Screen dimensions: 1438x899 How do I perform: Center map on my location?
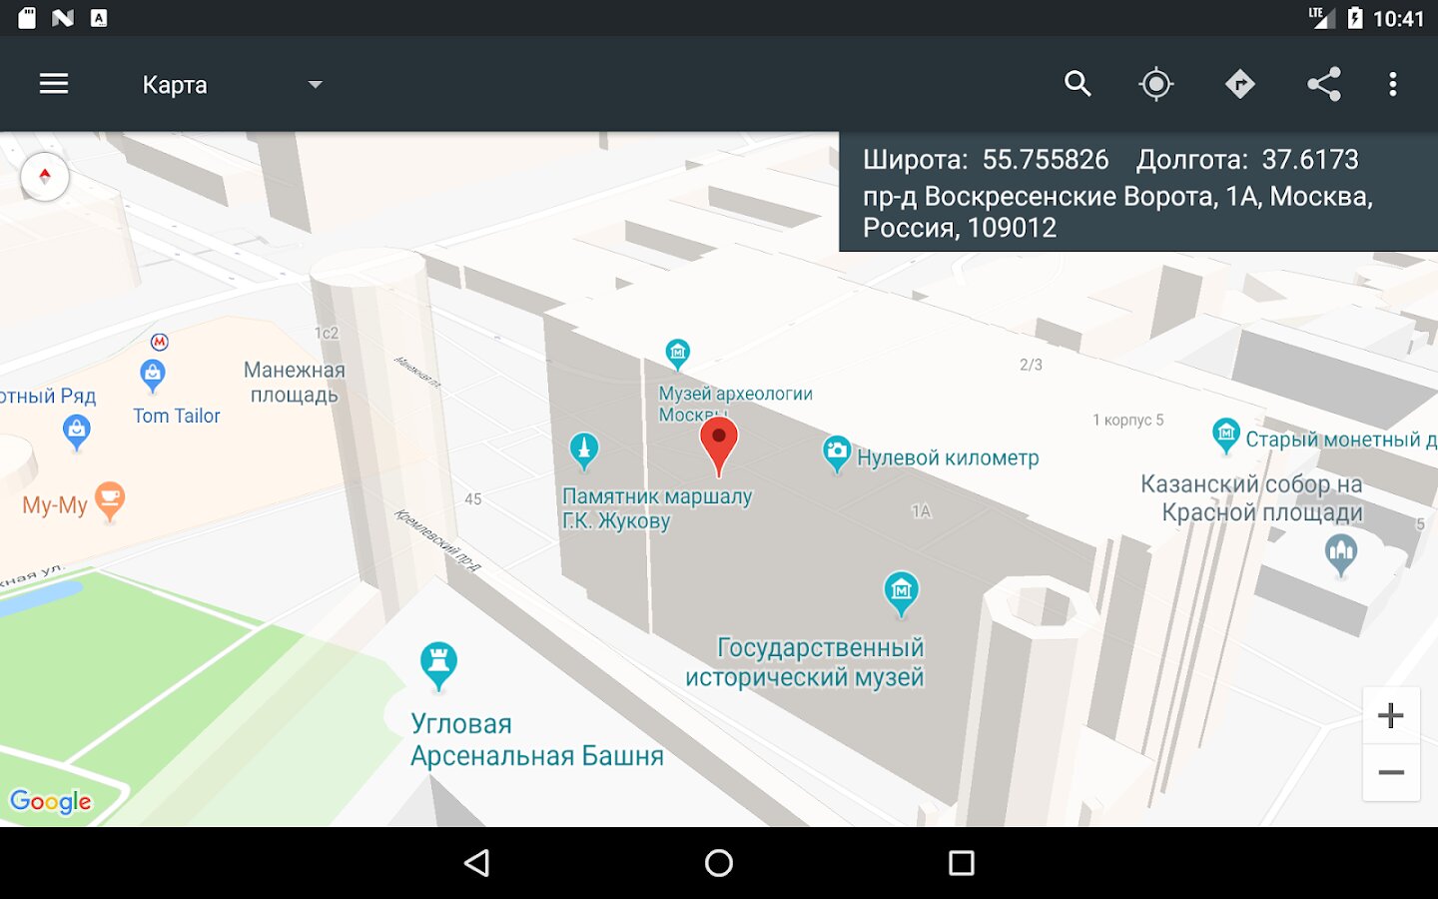1156,84
